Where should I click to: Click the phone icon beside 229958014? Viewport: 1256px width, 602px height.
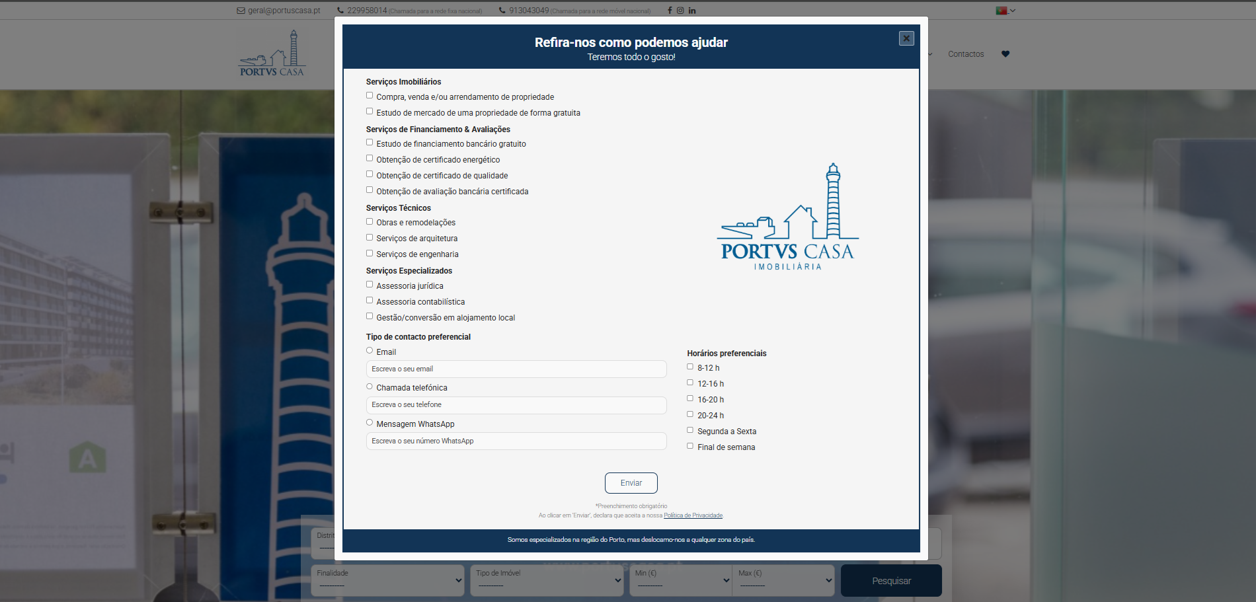[x=339, y=10]
